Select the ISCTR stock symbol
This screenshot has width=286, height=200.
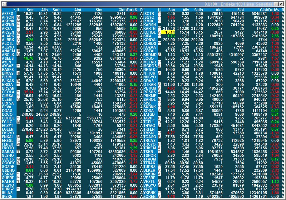click(x=149, y=14)
